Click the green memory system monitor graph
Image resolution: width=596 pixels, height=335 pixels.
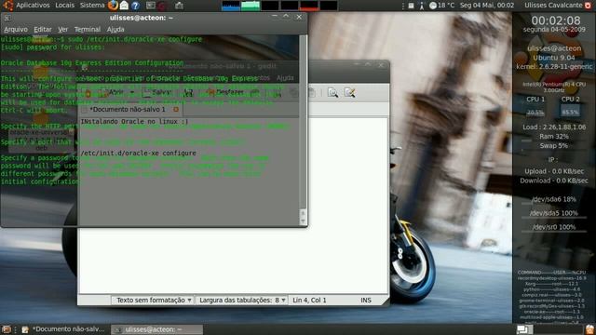251,6
